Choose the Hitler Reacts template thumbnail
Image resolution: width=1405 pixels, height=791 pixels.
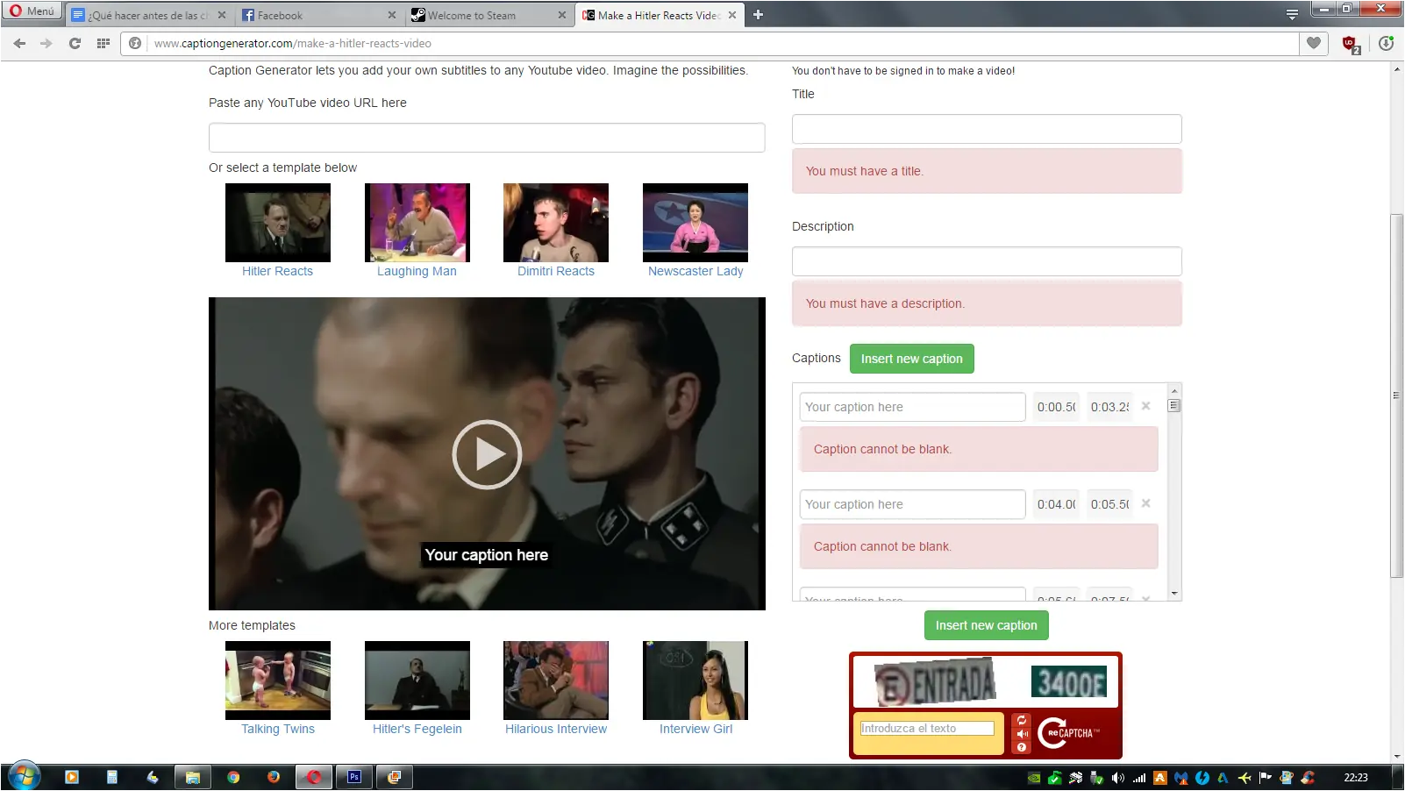click(278, 223)
